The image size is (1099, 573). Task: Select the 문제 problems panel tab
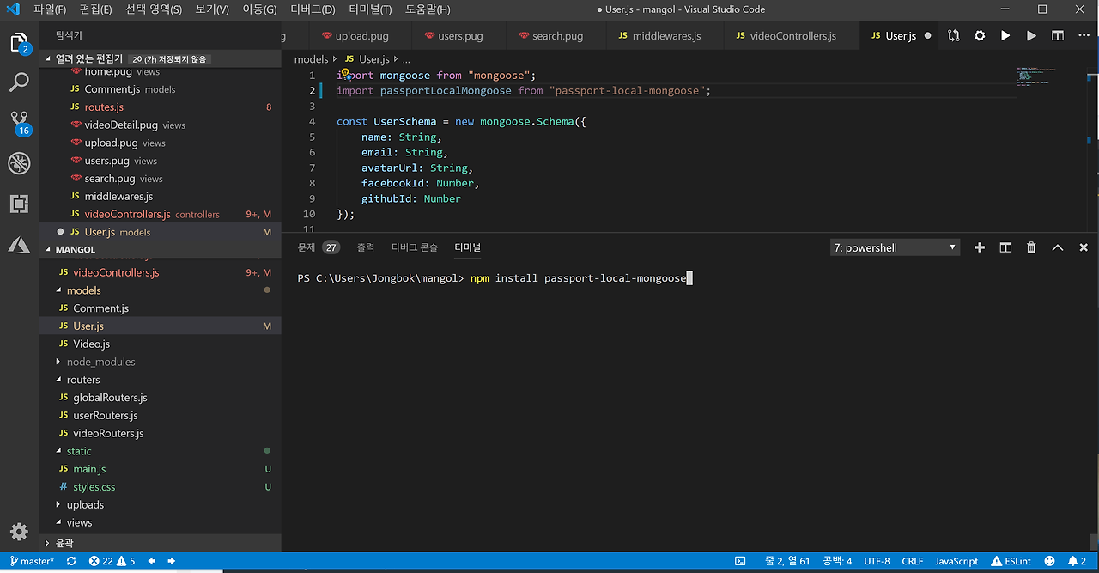coord(307,247)
